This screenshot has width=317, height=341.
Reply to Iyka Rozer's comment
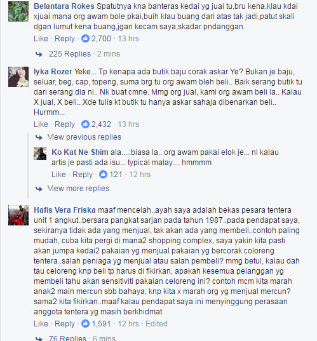coord(65,124)
